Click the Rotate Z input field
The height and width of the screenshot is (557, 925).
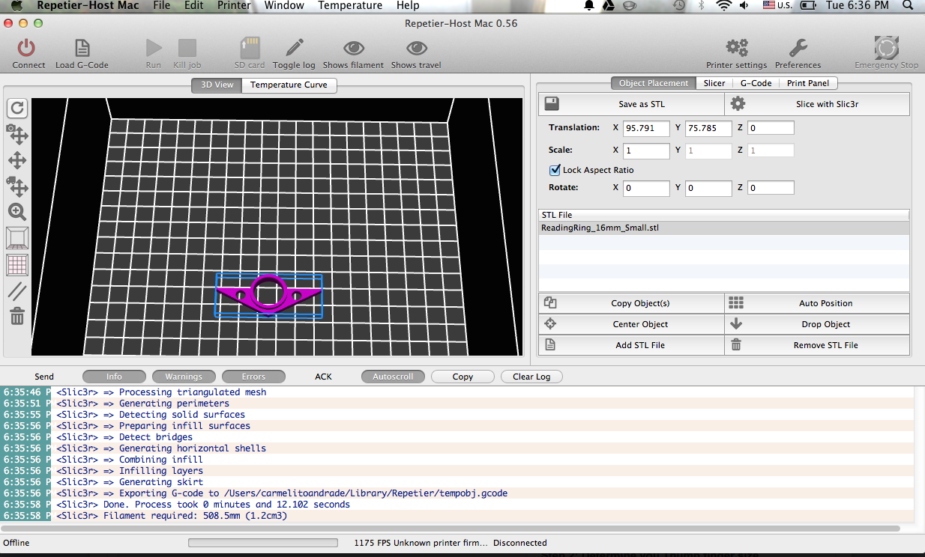pos(771,188)
